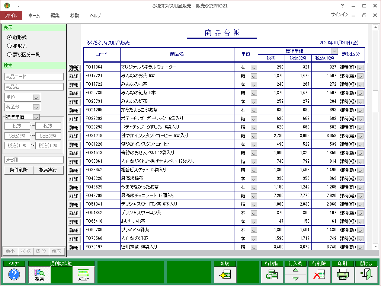The width and height of the screenshot is (381, 286).
Task: Click the メモ欄 search field
Action: coord(34,160)
